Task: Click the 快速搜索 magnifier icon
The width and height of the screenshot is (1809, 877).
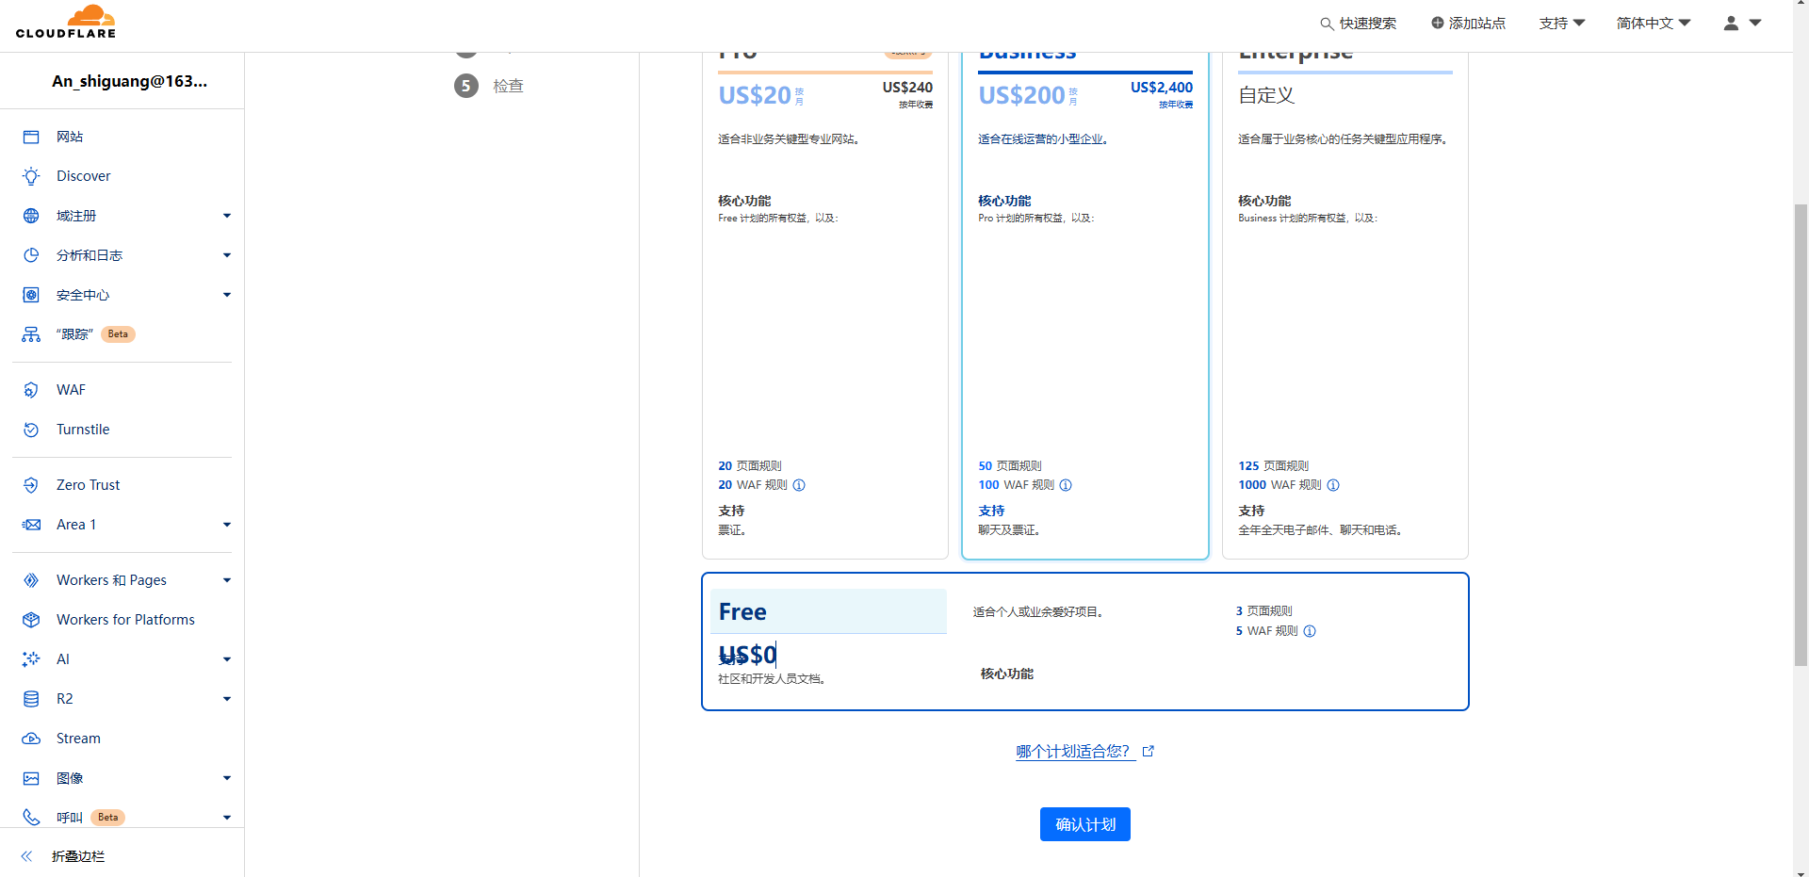Action: coord(1327,24)
